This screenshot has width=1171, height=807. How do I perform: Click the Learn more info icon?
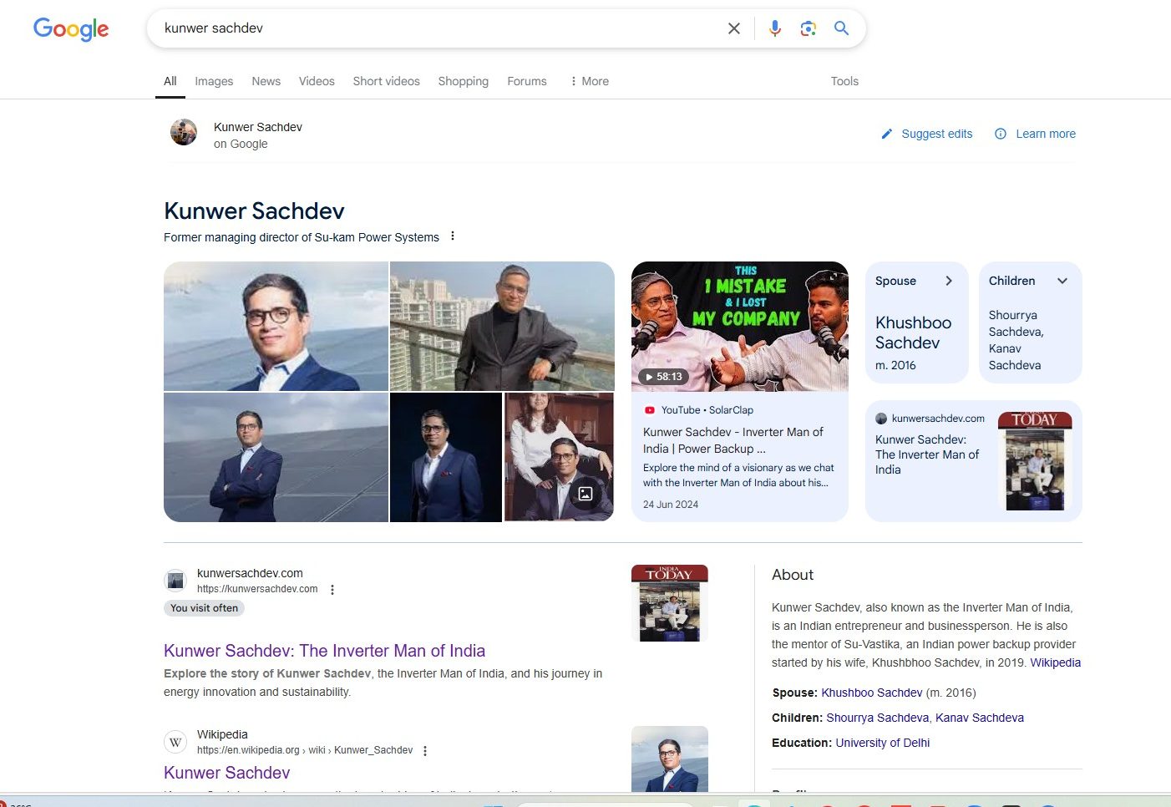1001,134
